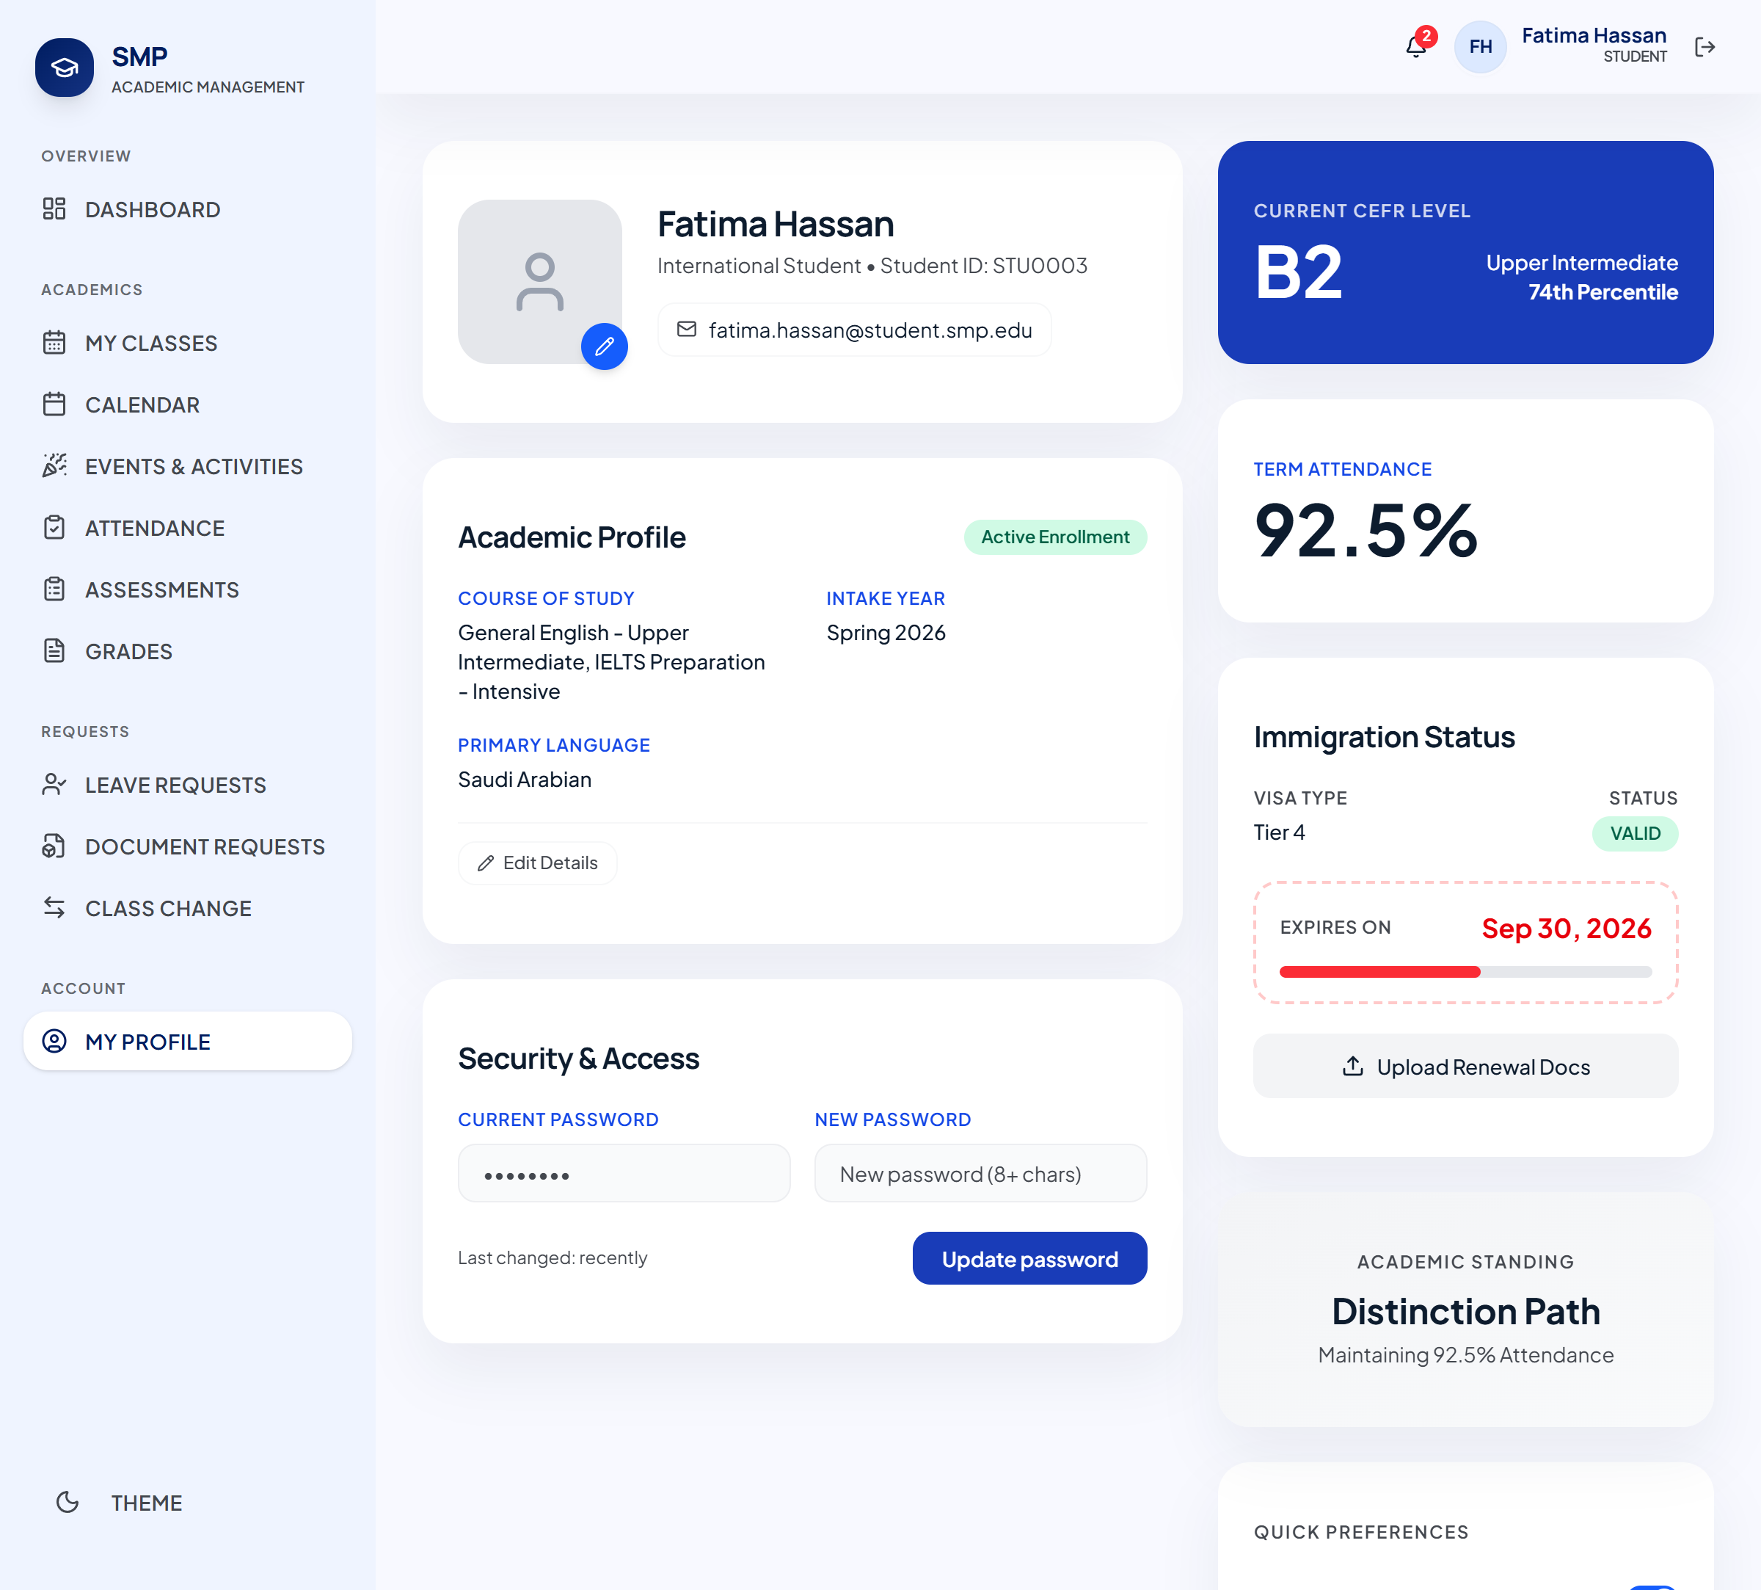Click the VALID status badge
This screenshot has width=1761, height=1590.
pyautogui.click(x=1636, y=833)
